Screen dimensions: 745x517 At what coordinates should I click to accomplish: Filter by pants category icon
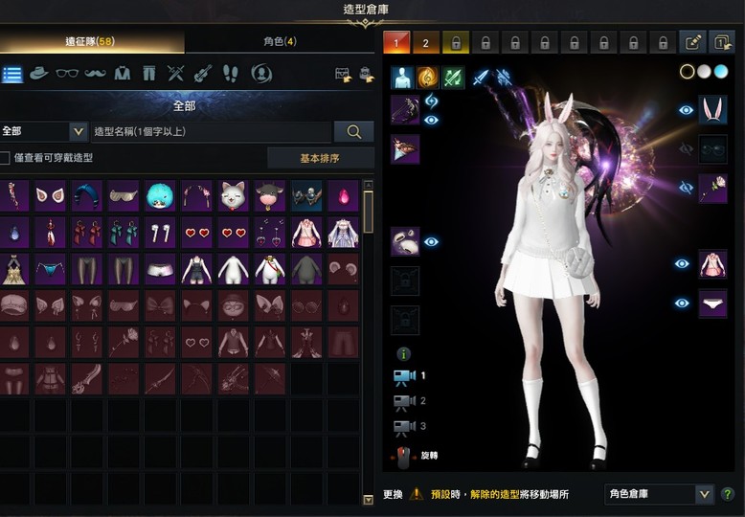coord(148,73)
